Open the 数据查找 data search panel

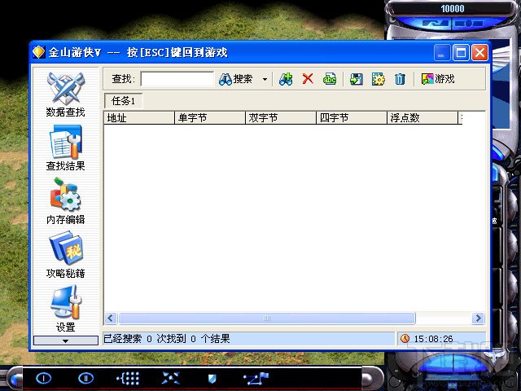(65, 94)
